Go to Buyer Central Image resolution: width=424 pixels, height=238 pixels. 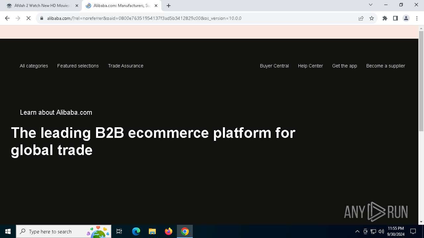click(274, 66)
